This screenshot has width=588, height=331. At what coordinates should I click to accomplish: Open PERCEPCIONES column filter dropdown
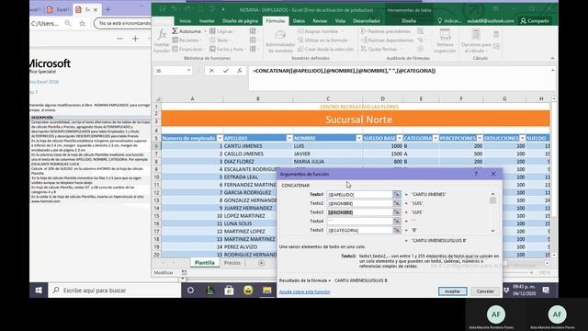(480, 138)
